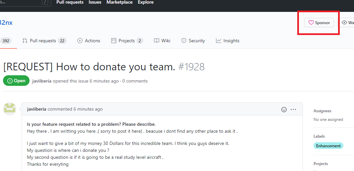The image size is (354, 171).
Task: Click the Actions play circle icon
Action: coord(80,41)
